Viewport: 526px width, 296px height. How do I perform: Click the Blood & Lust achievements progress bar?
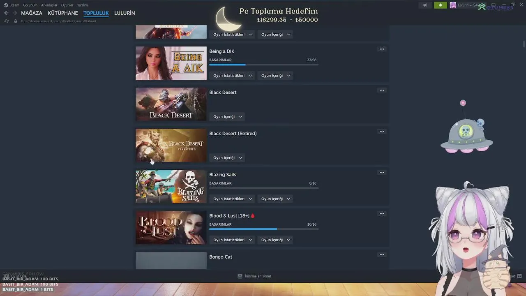coord(264,229)
